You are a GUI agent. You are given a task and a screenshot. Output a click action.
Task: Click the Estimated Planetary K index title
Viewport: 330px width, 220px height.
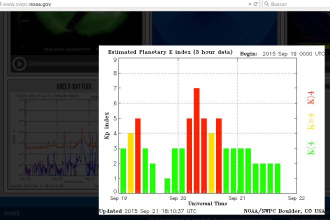(x=170, y=52)
